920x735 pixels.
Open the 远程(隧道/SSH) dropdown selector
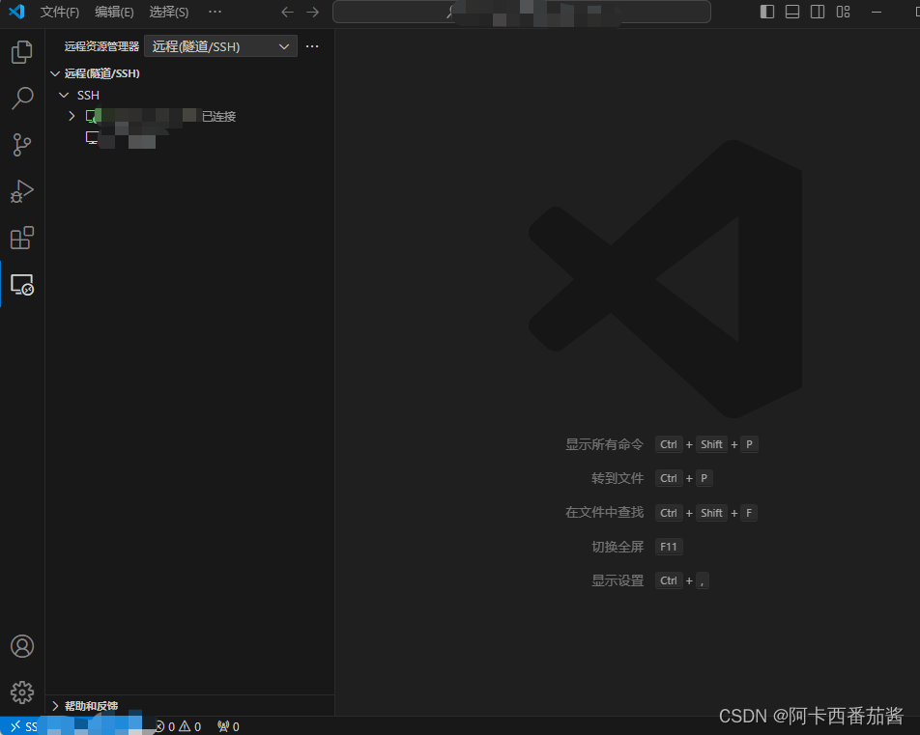(220, 46)
